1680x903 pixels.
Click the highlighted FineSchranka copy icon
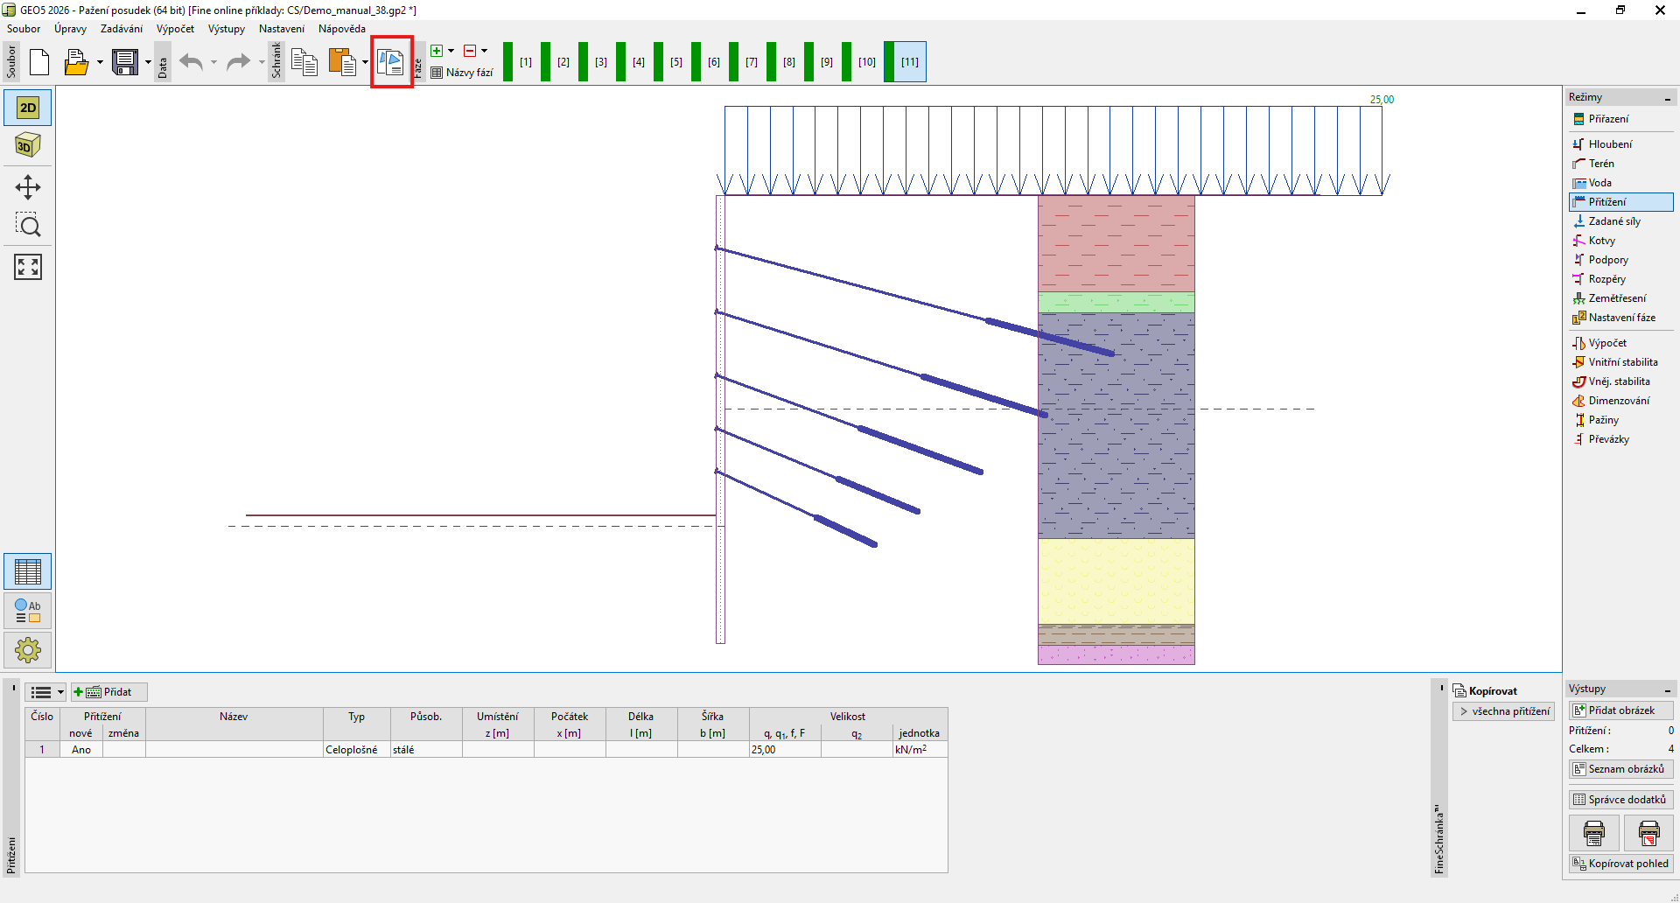[x=391, y=62]
